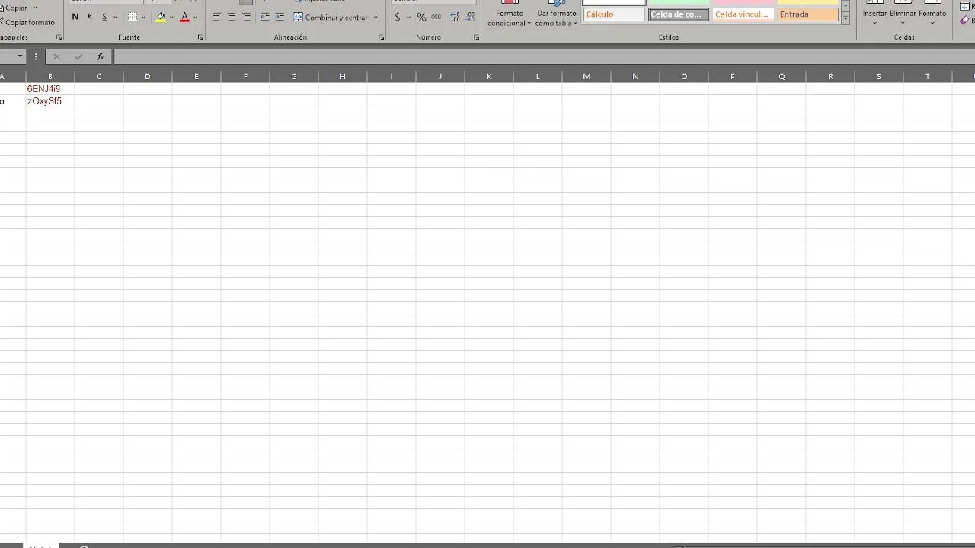Open fill color dropdown arrow

(x=171, y=17)
